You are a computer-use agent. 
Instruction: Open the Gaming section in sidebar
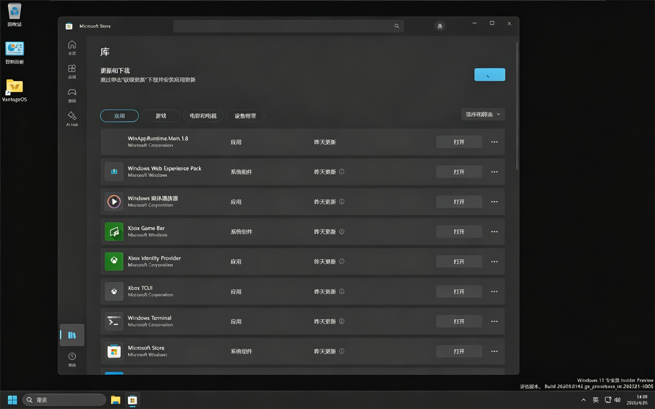(72, 96)
